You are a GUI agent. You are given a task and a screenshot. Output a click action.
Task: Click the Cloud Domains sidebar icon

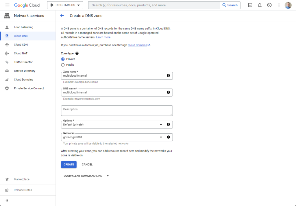pos(7,80)
